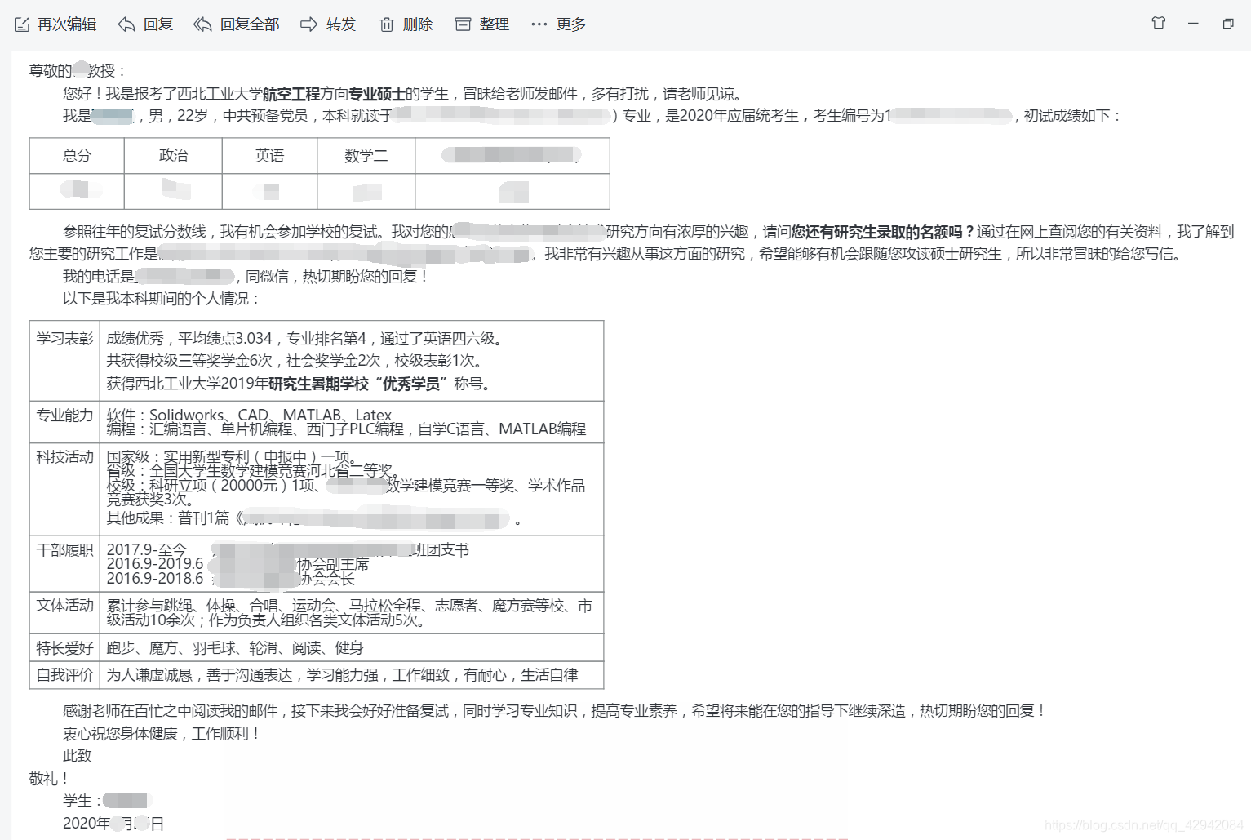The width and height of the screenshot is (1251, 840).
Task: Click the text 此致
Action: (78, 756)
